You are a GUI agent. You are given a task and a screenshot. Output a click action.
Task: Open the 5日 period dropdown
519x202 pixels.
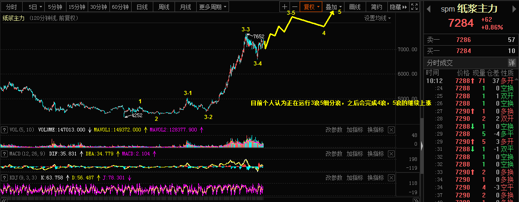tap(35, 6)
